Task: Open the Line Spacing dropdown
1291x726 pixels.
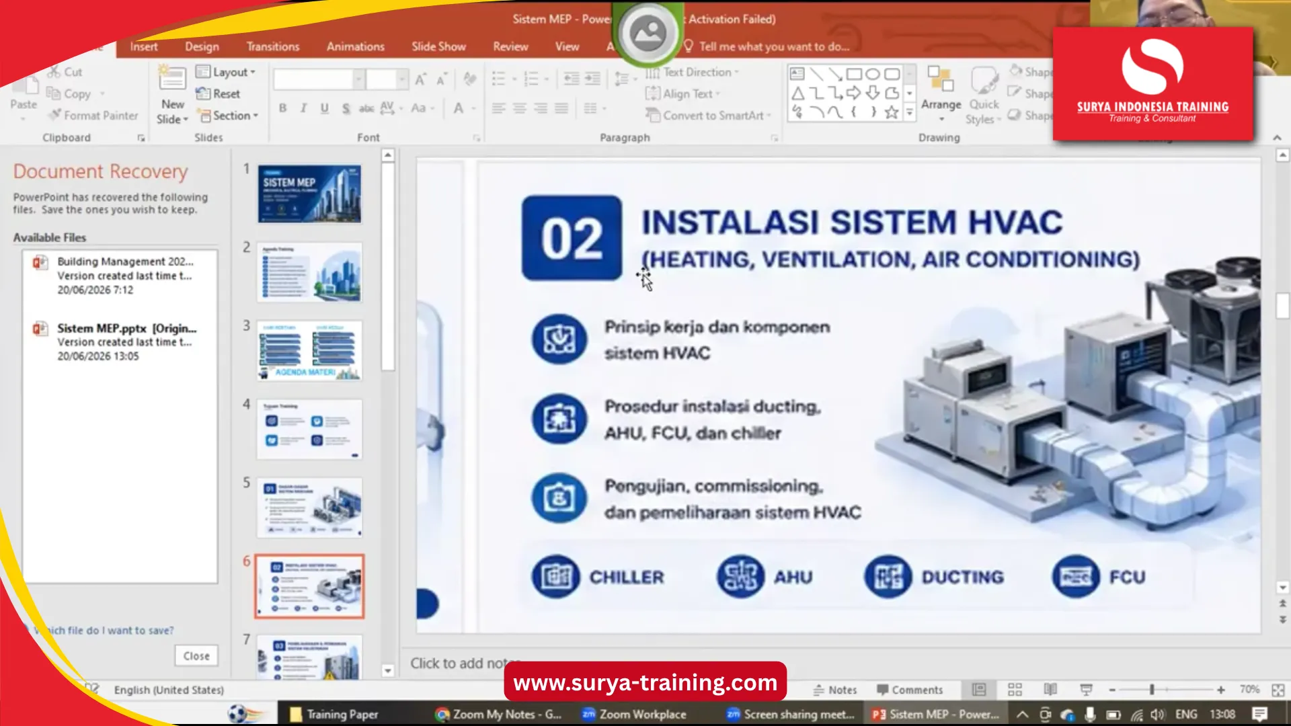Action: pos(625,79)
